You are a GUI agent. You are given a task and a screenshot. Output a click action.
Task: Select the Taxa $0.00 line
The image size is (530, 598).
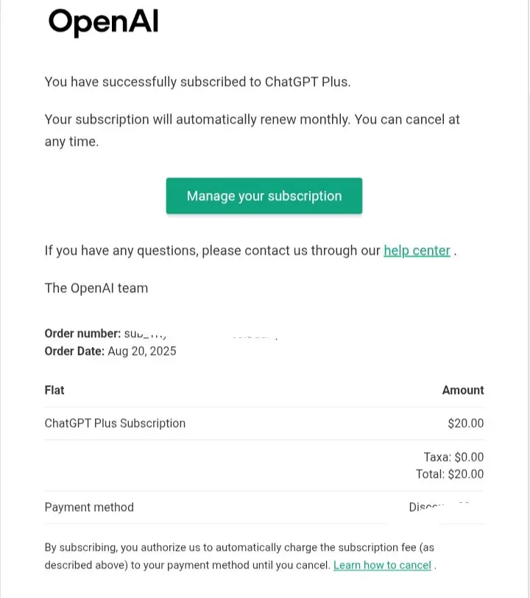click(453, 457)
